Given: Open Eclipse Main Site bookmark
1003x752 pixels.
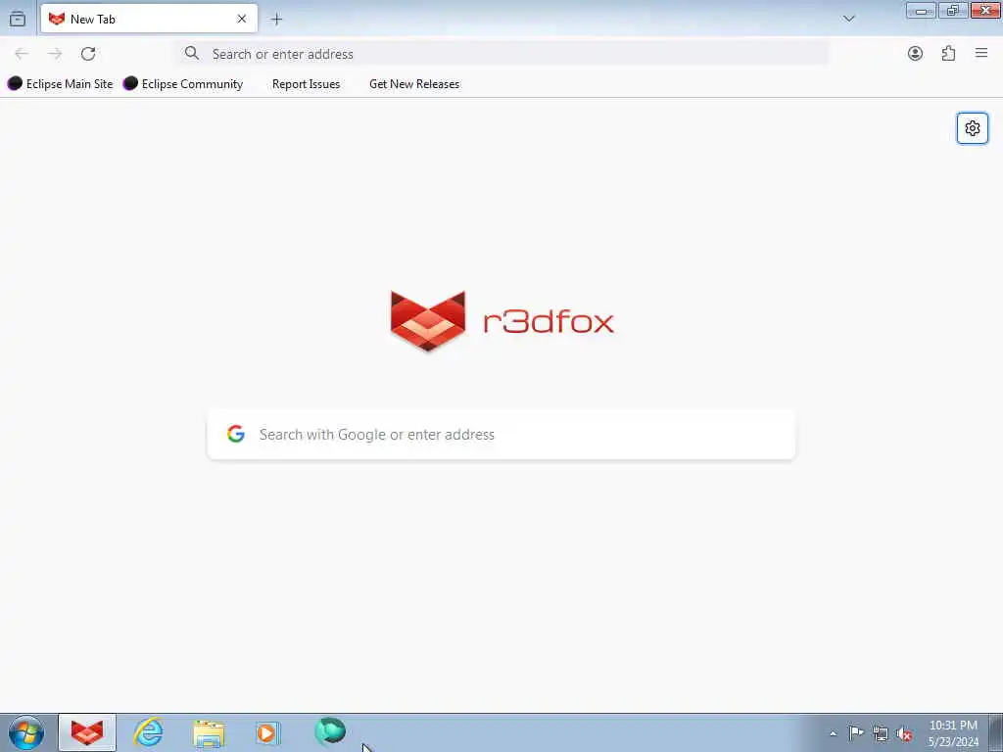Looking at the screenshot, I should [x=60, y=84].
